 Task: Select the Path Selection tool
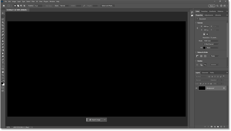3,66
